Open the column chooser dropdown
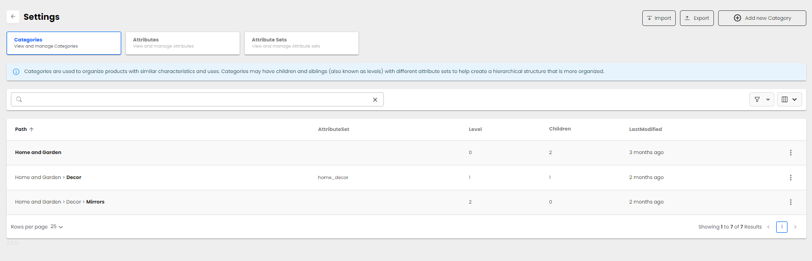Image resolution: width=812 pixels, height=261 pixels. click(789, 99)
